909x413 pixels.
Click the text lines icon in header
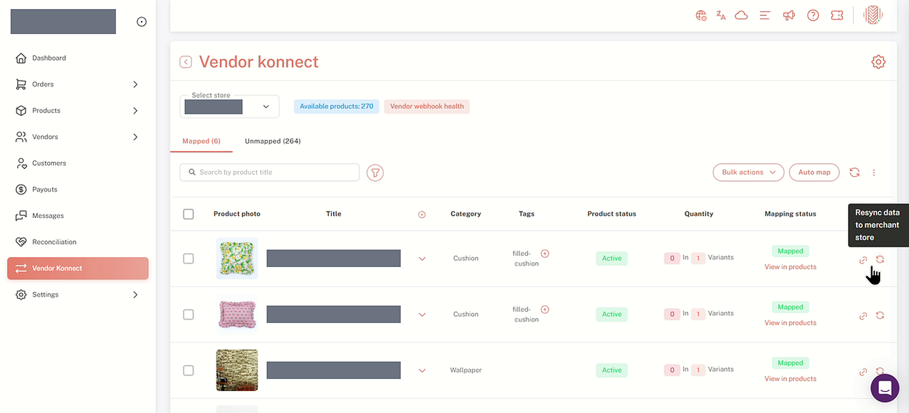(x=765, y=15)
